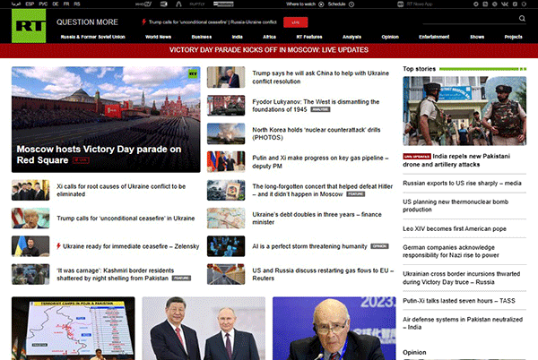Click the green RT logo
Screen dimensions: 538x360
tap(29, 26)
